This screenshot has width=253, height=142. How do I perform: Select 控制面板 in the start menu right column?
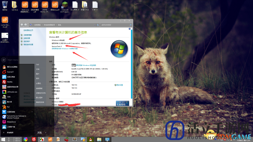tap(39, 88)
